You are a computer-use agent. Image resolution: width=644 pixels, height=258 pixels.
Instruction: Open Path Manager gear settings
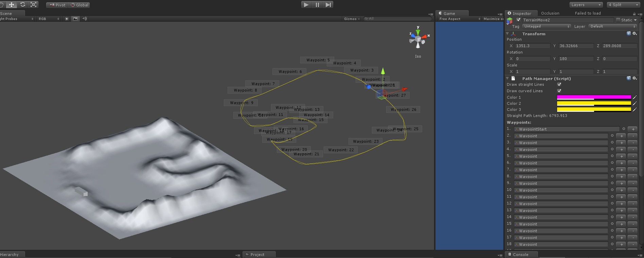[x=634, y=78]
